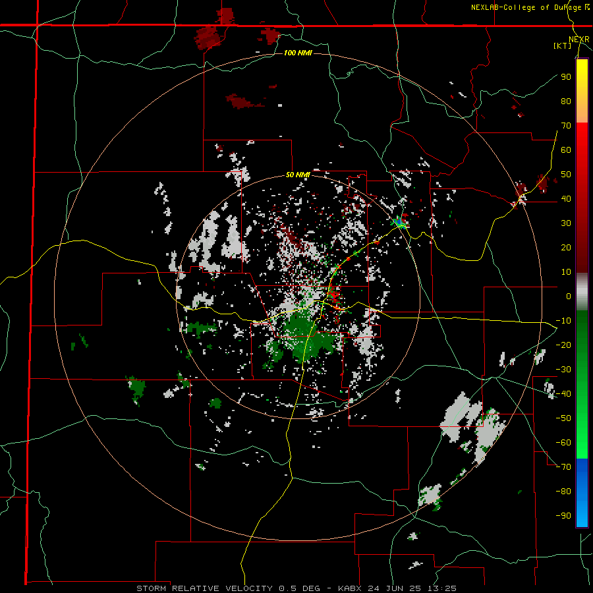This screenshot has height=593, width=593.
Task: Click the 40 value on velocity scale
Action: pyautogui.click(x=566, y=198)
